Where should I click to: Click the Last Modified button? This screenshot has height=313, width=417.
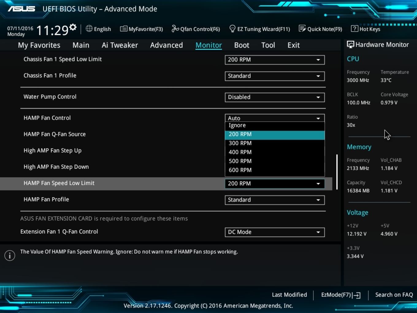pyautogui.click(x=289, y=295)
